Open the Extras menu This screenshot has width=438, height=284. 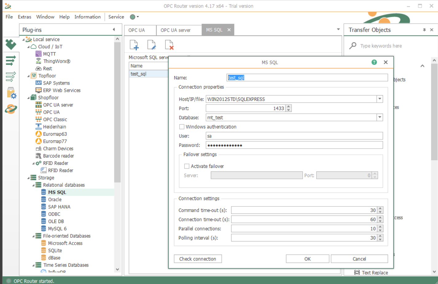click(x=24, y=17)
